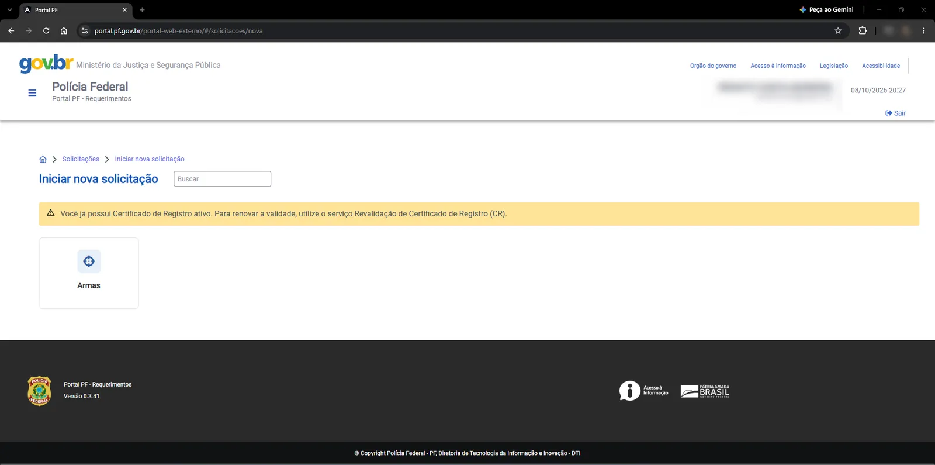This screenshot has height=465, width=935.
Task: Click the Iniciar nova solicitação breadcrumb
Action: pos(150,159)
